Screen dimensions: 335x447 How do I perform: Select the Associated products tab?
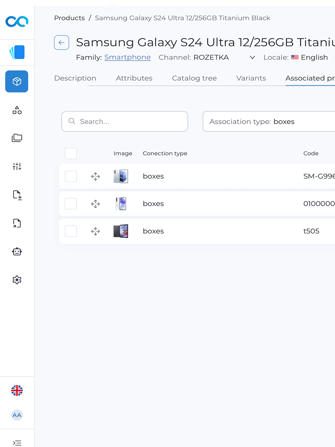(x=310, y=78)
